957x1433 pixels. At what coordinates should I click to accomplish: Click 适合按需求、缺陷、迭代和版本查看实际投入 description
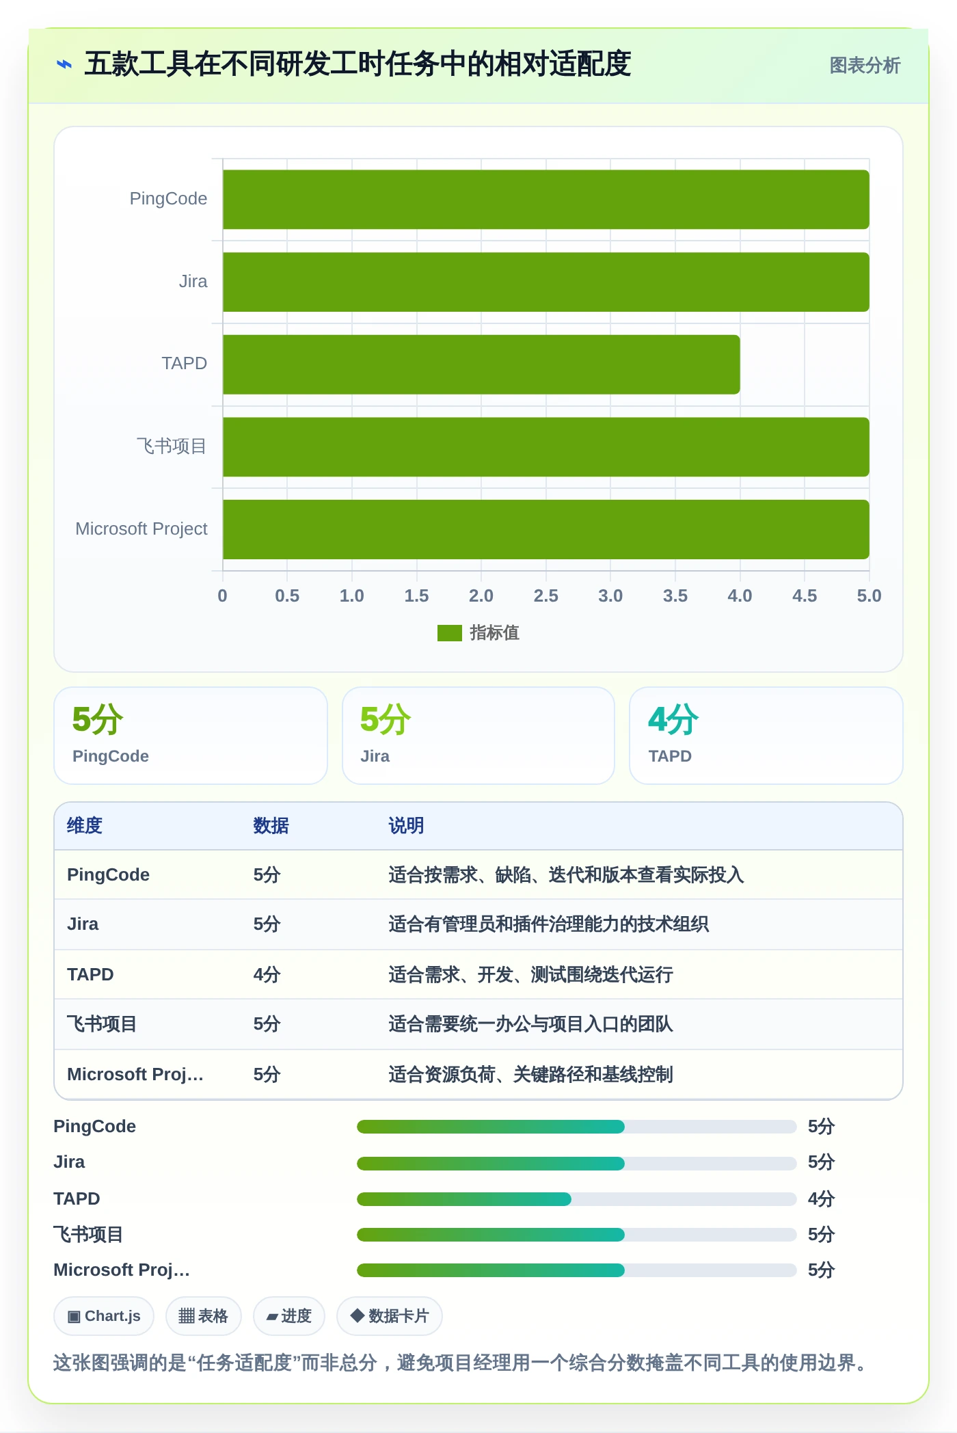[x=566, y=875]
